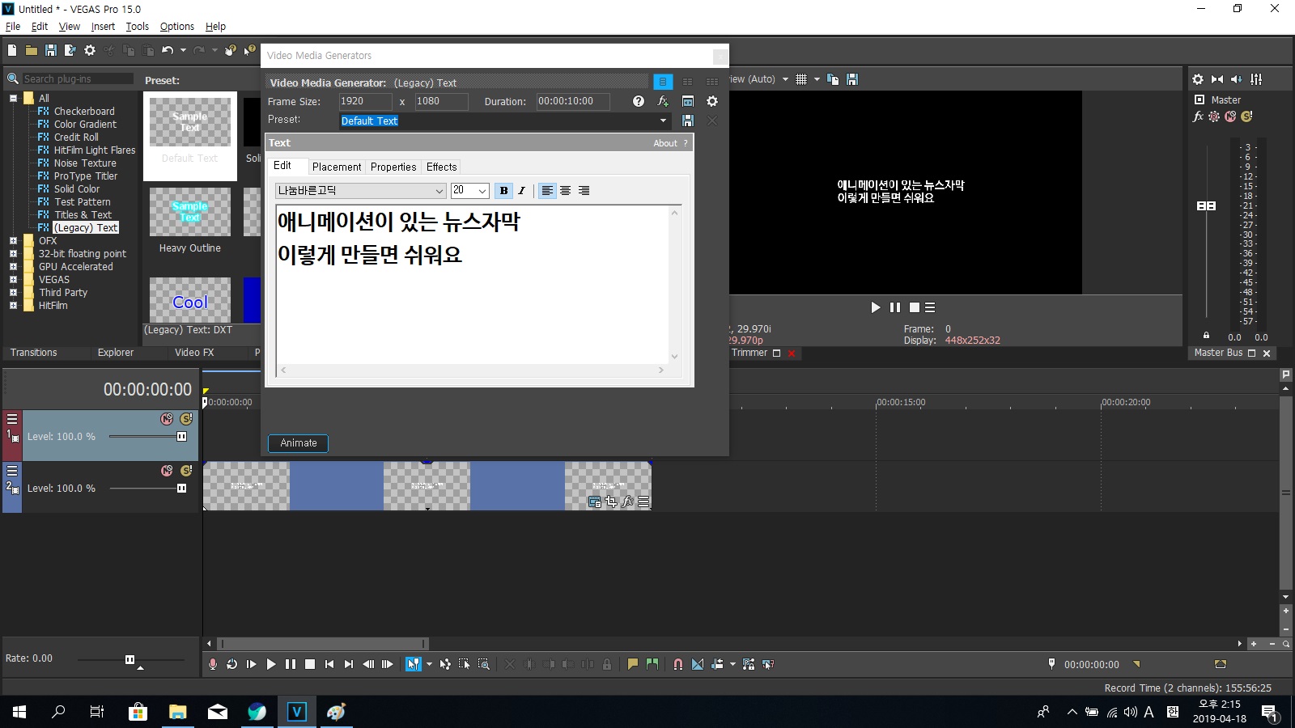Align text to the right
This screenshot has width=1295, height=728.
(584, 191)
